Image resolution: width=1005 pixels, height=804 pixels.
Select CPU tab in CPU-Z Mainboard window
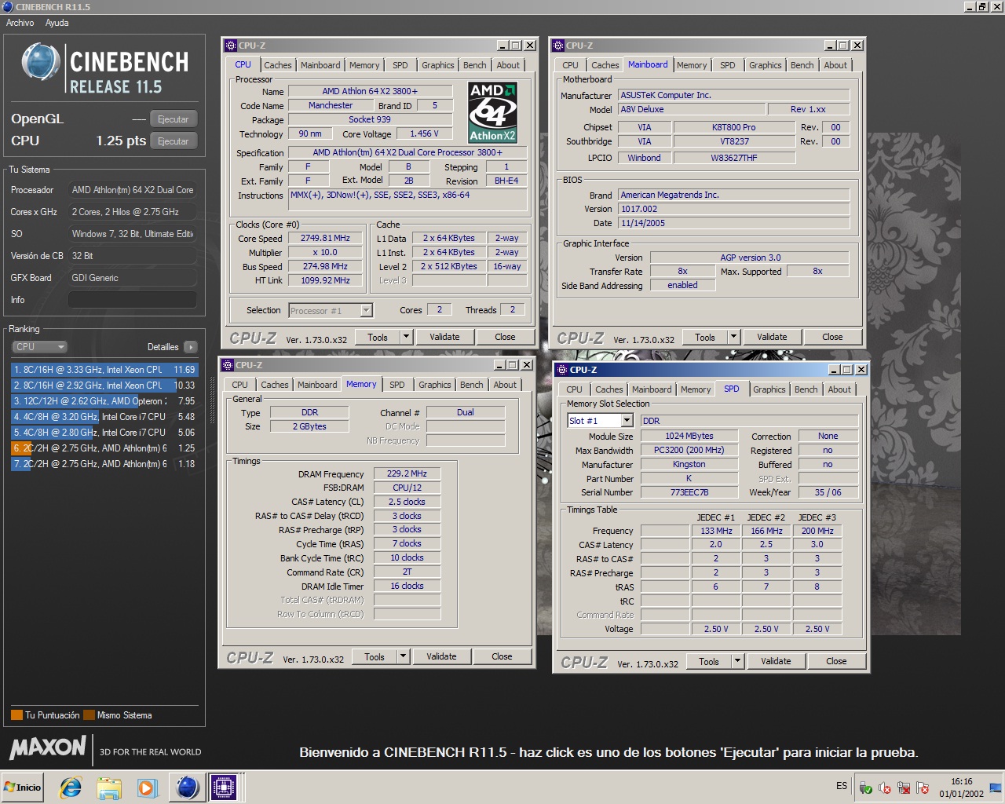(571, 65)
